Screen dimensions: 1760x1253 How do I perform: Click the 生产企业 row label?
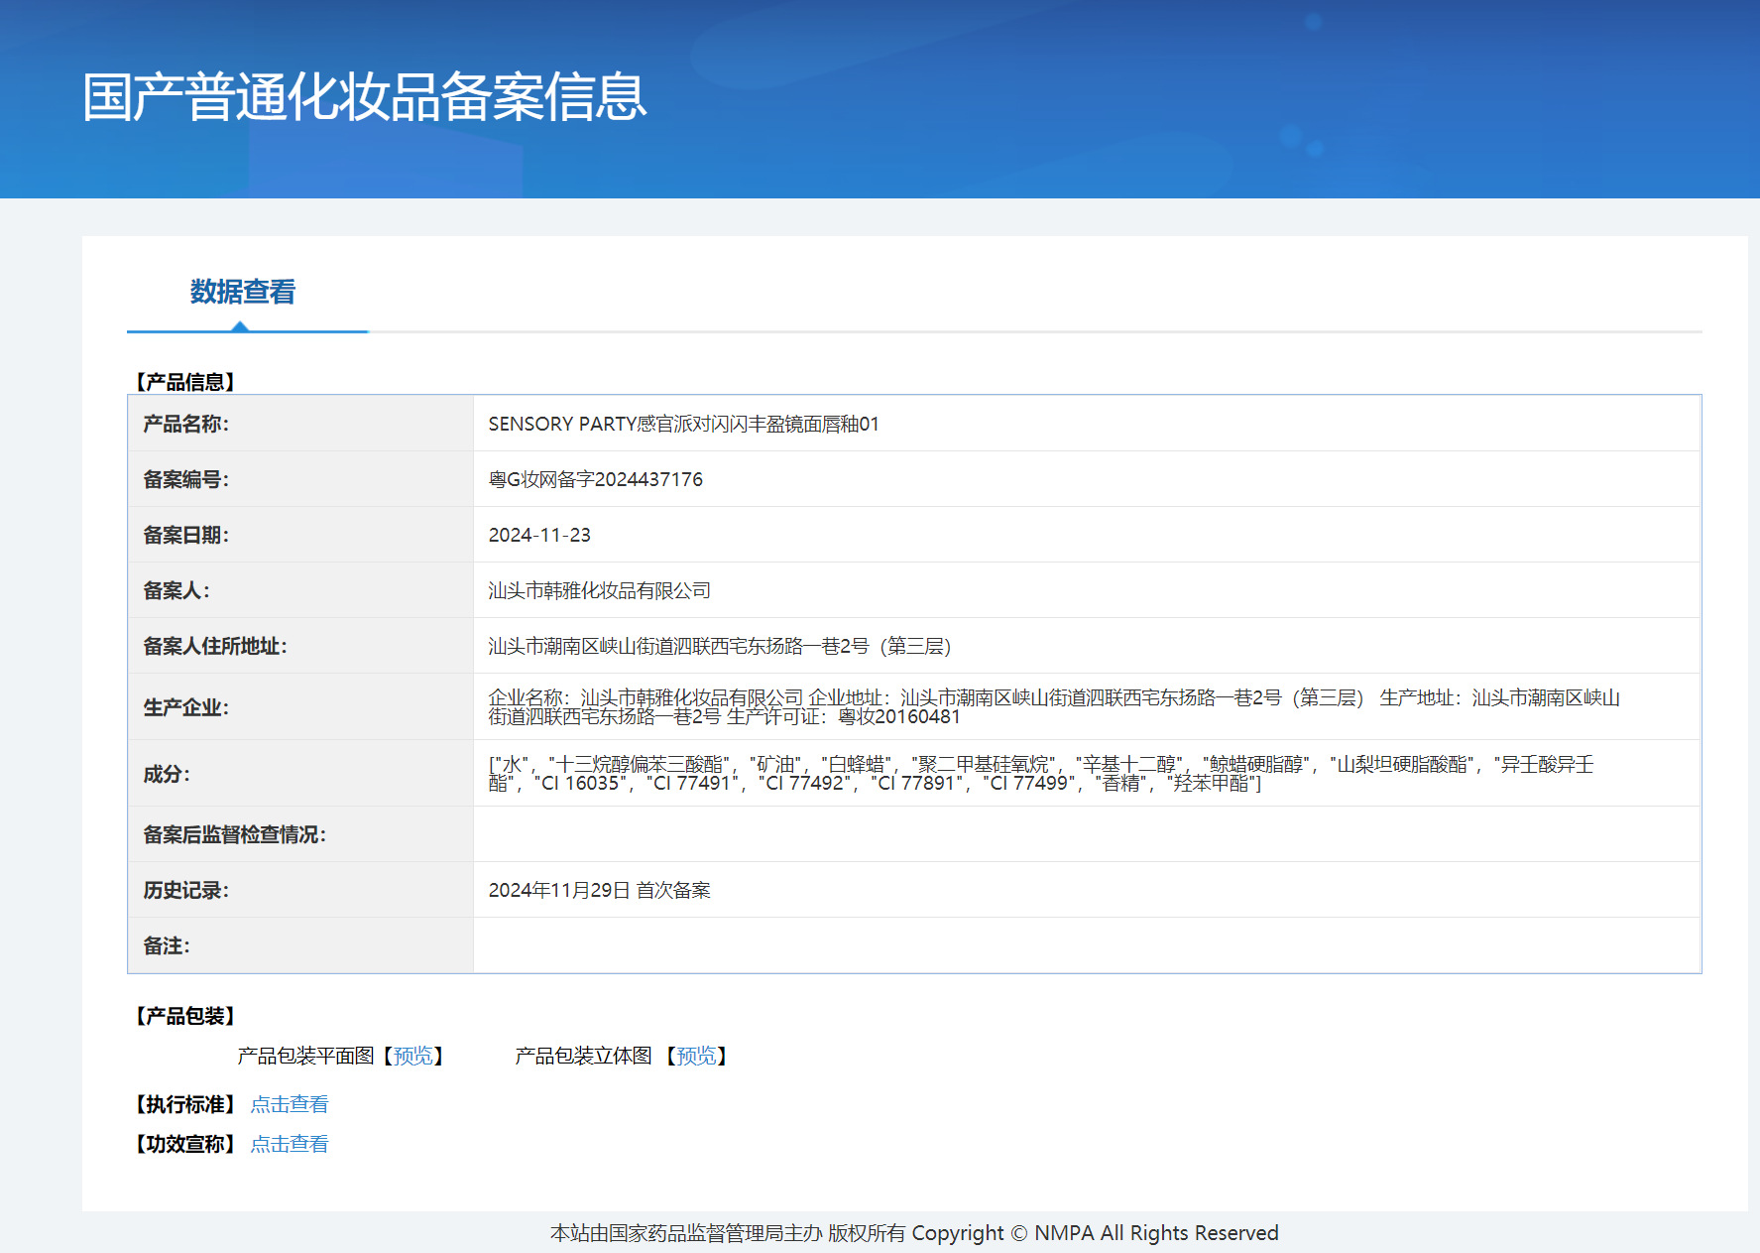[x=185, y=707]
